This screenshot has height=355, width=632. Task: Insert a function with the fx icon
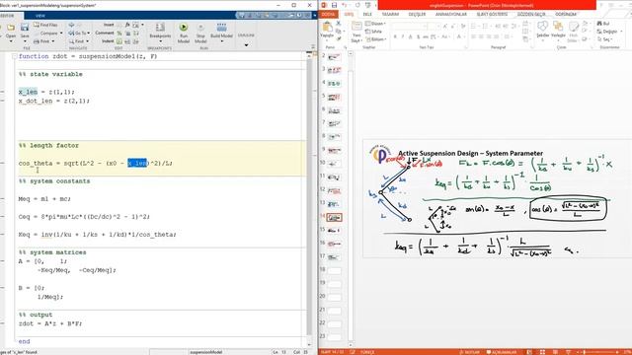point(127,25)
